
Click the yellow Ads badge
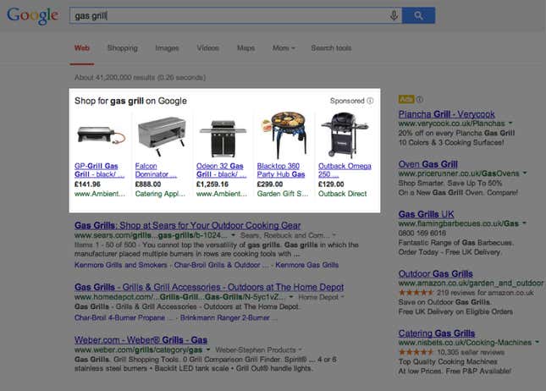[x=406, y=99]
